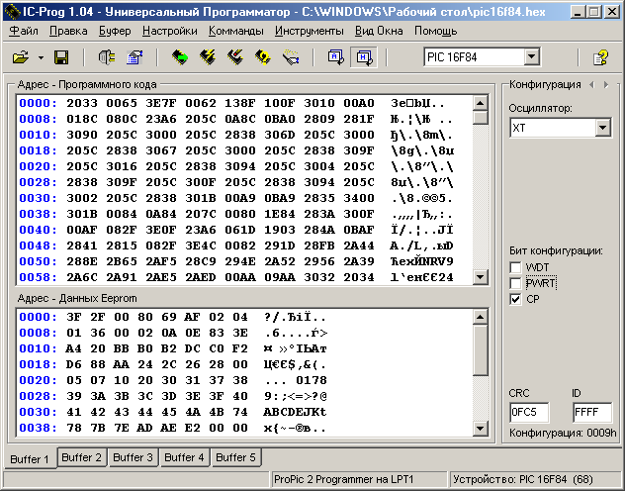This screenshot has height=491, width=625.
Task: Open a hex file with the folder icon
Action: click(x=21, y=57)
